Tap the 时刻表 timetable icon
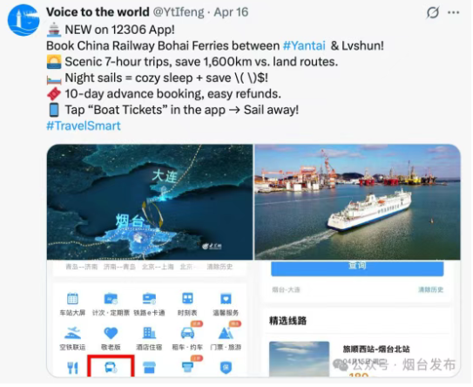 click(187, 299)
